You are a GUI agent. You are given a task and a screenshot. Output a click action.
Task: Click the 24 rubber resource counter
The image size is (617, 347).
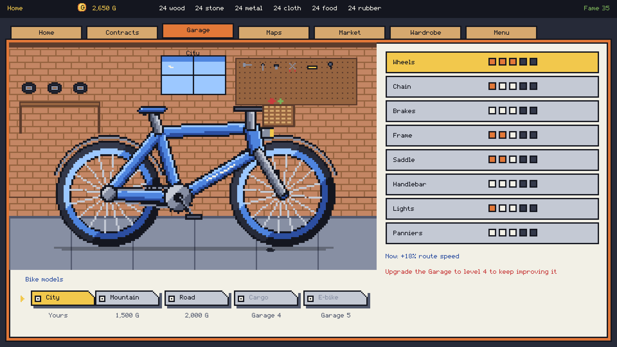(x=364, y=8)
